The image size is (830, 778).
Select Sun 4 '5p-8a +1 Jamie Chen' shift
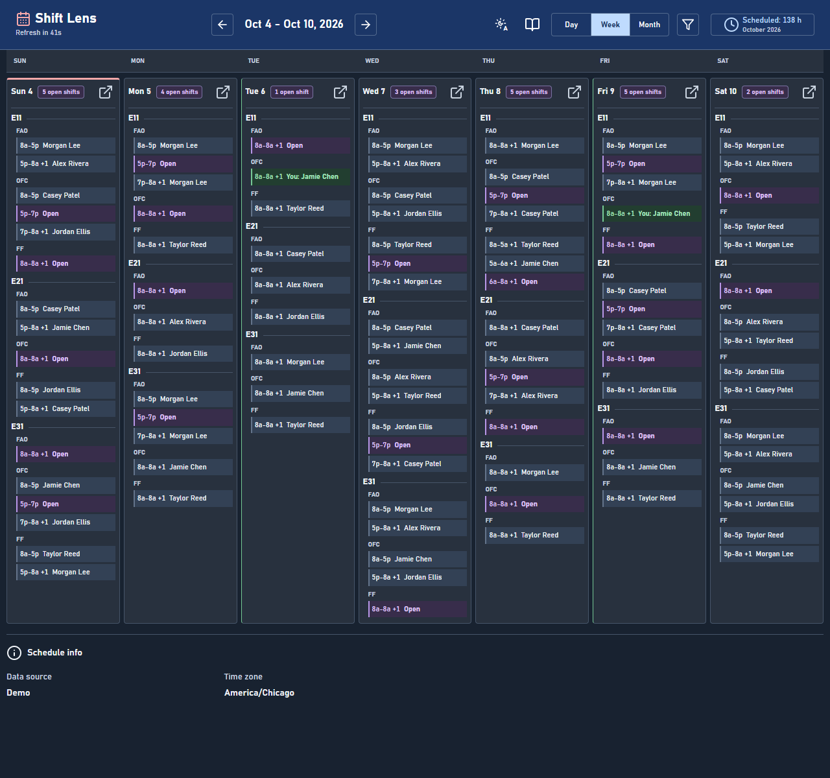65,328
